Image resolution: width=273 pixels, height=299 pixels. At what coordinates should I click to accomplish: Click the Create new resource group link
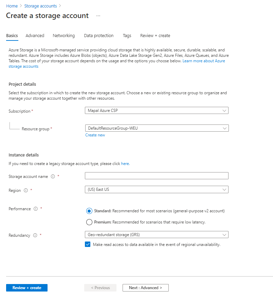pos(95,135)
